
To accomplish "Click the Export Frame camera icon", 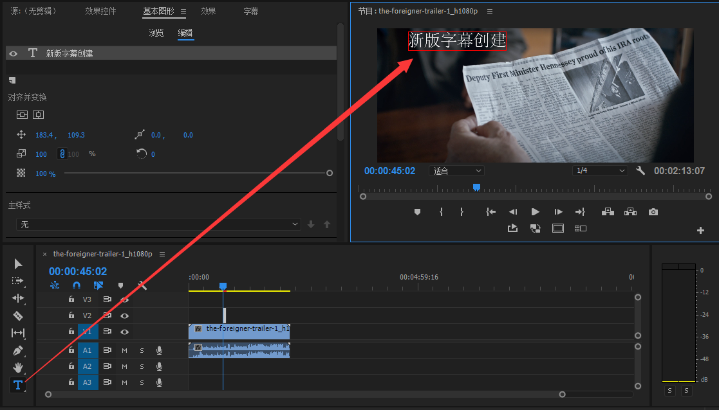I will pos(653,212).
